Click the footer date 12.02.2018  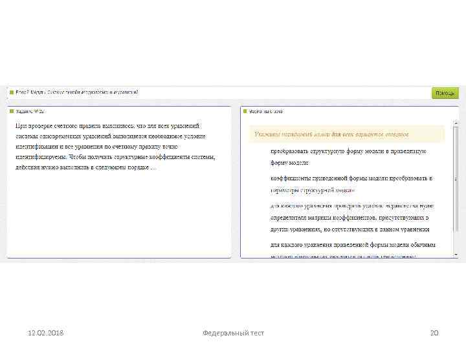[45, 333]
